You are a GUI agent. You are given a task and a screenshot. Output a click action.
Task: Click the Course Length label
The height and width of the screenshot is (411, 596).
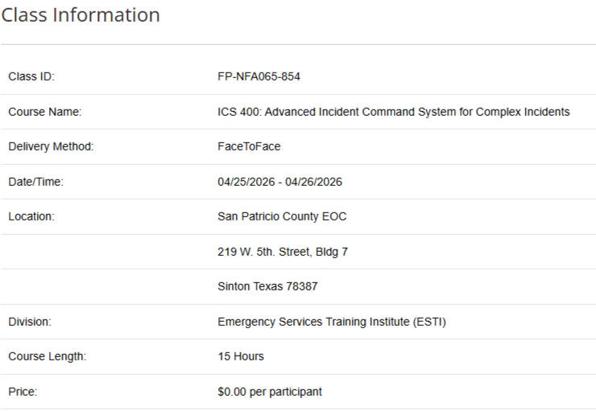[45, 356]
